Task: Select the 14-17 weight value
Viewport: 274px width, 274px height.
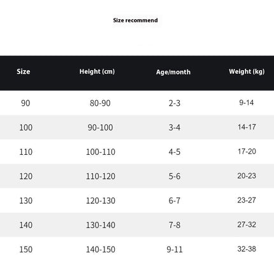Action: click(x=247, y=127)
